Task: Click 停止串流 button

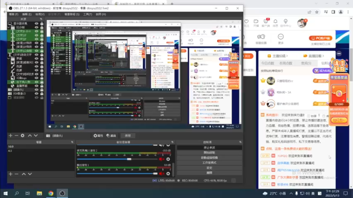Action: pos(209,147)
